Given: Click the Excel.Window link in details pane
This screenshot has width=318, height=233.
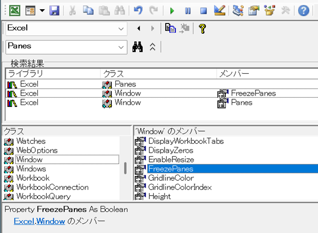Looking at the screenshot, I should pos(39,221).
